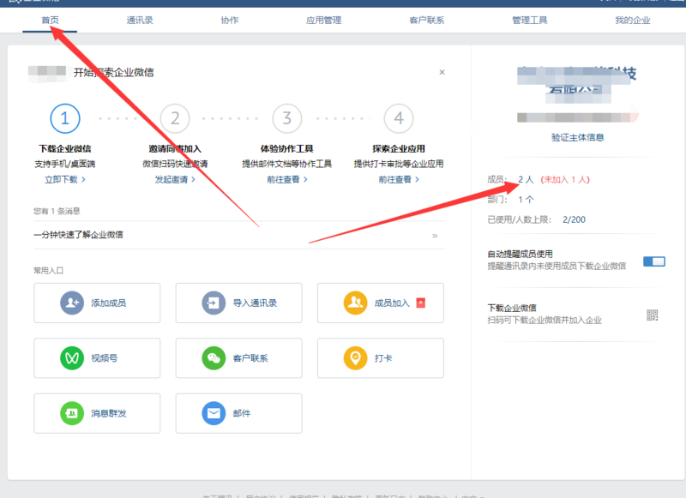Click the 打卡 location pin icon
Viewport: 686px width, 498px height.
355,358
